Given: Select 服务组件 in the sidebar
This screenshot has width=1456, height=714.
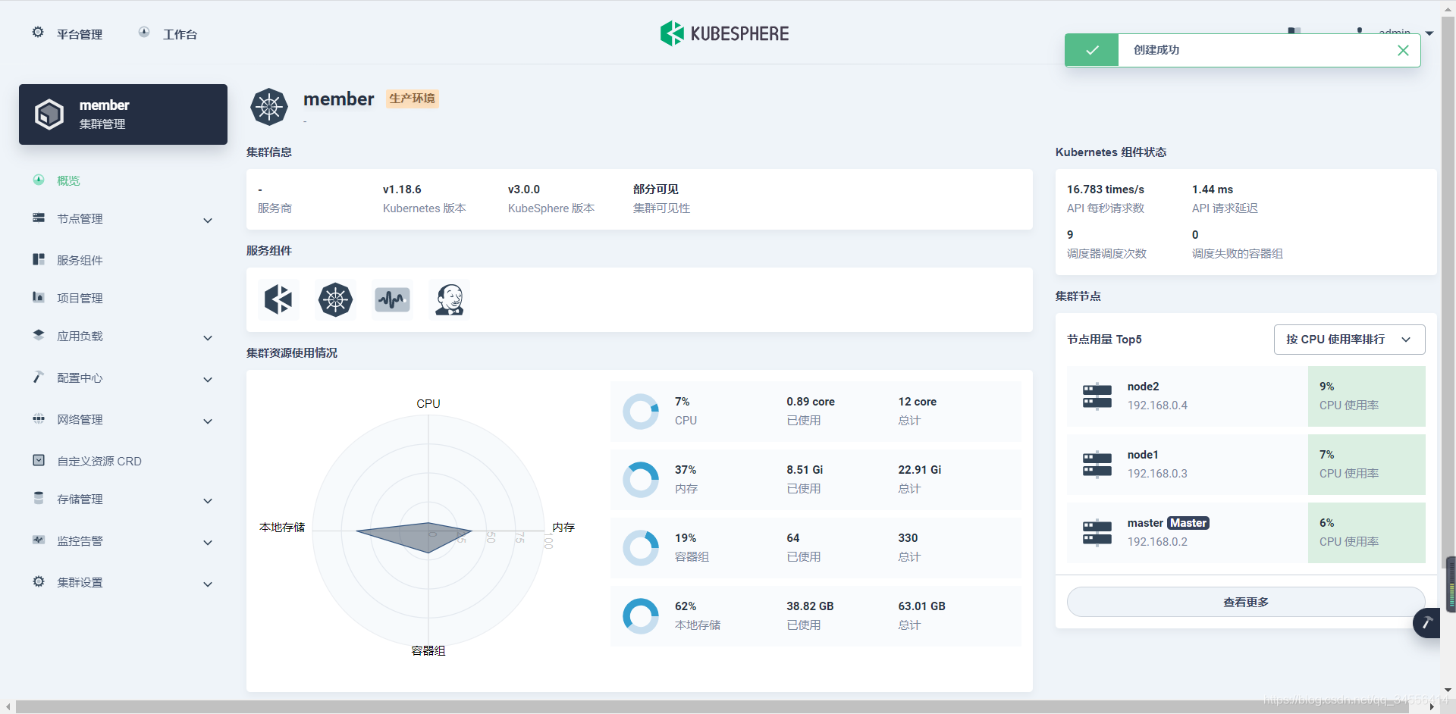Looking at the screenshot, I should point(80,260).
